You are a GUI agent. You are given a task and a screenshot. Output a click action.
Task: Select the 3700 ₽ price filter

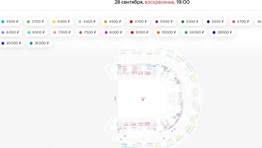35,22
